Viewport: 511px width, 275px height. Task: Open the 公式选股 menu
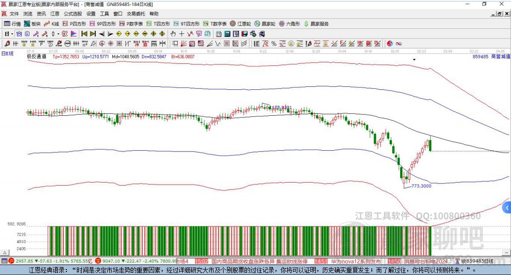[72, 14]
